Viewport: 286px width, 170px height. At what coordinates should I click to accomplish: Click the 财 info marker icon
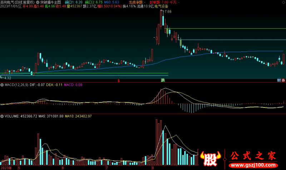[279, 80]
